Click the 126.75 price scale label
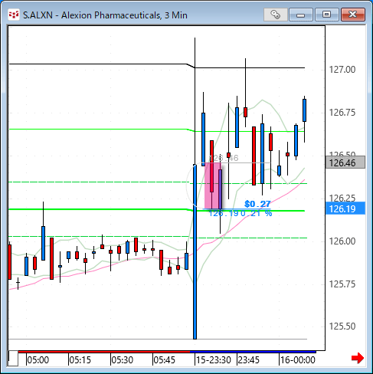373x374 pixels. (x=342, y=113)
